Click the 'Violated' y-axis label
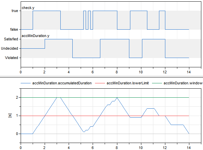Screen dimensions: 203x150 [x=12, y=58]
